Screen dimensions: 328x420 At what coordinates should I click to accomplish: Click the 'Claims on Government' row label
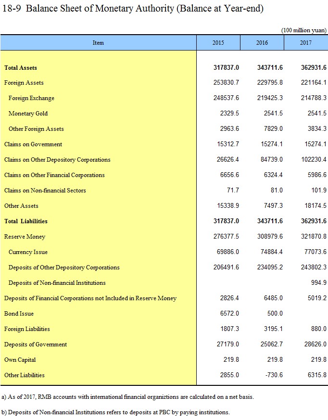click(x=33, y=144)
